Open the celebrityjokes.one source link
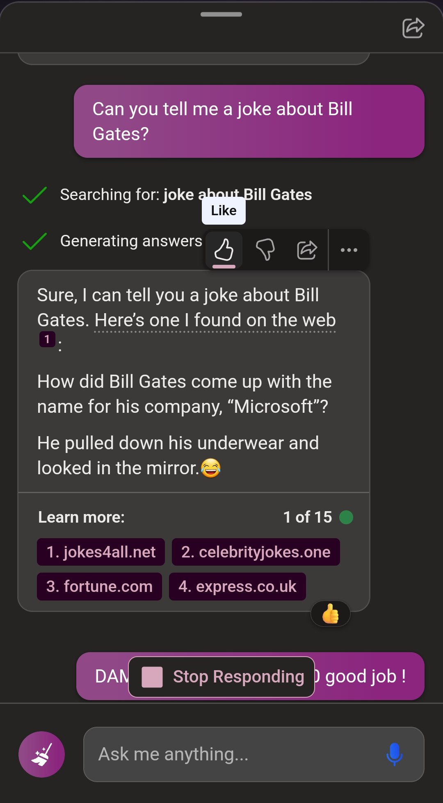 pyautogui.click(x=256, y=552)
